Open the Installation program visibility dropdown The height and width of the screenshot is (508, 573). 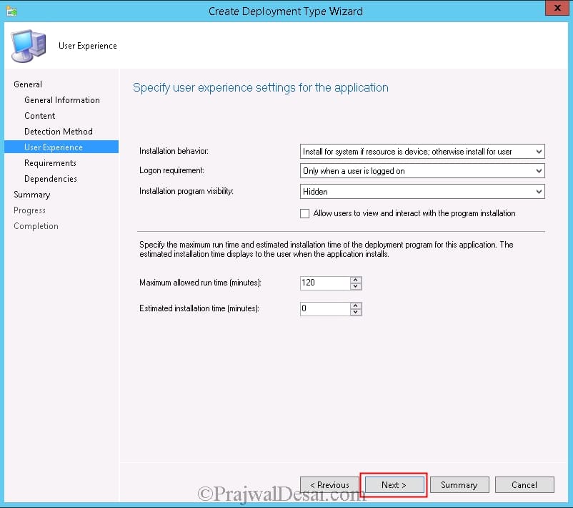click(x=537, y=191)
